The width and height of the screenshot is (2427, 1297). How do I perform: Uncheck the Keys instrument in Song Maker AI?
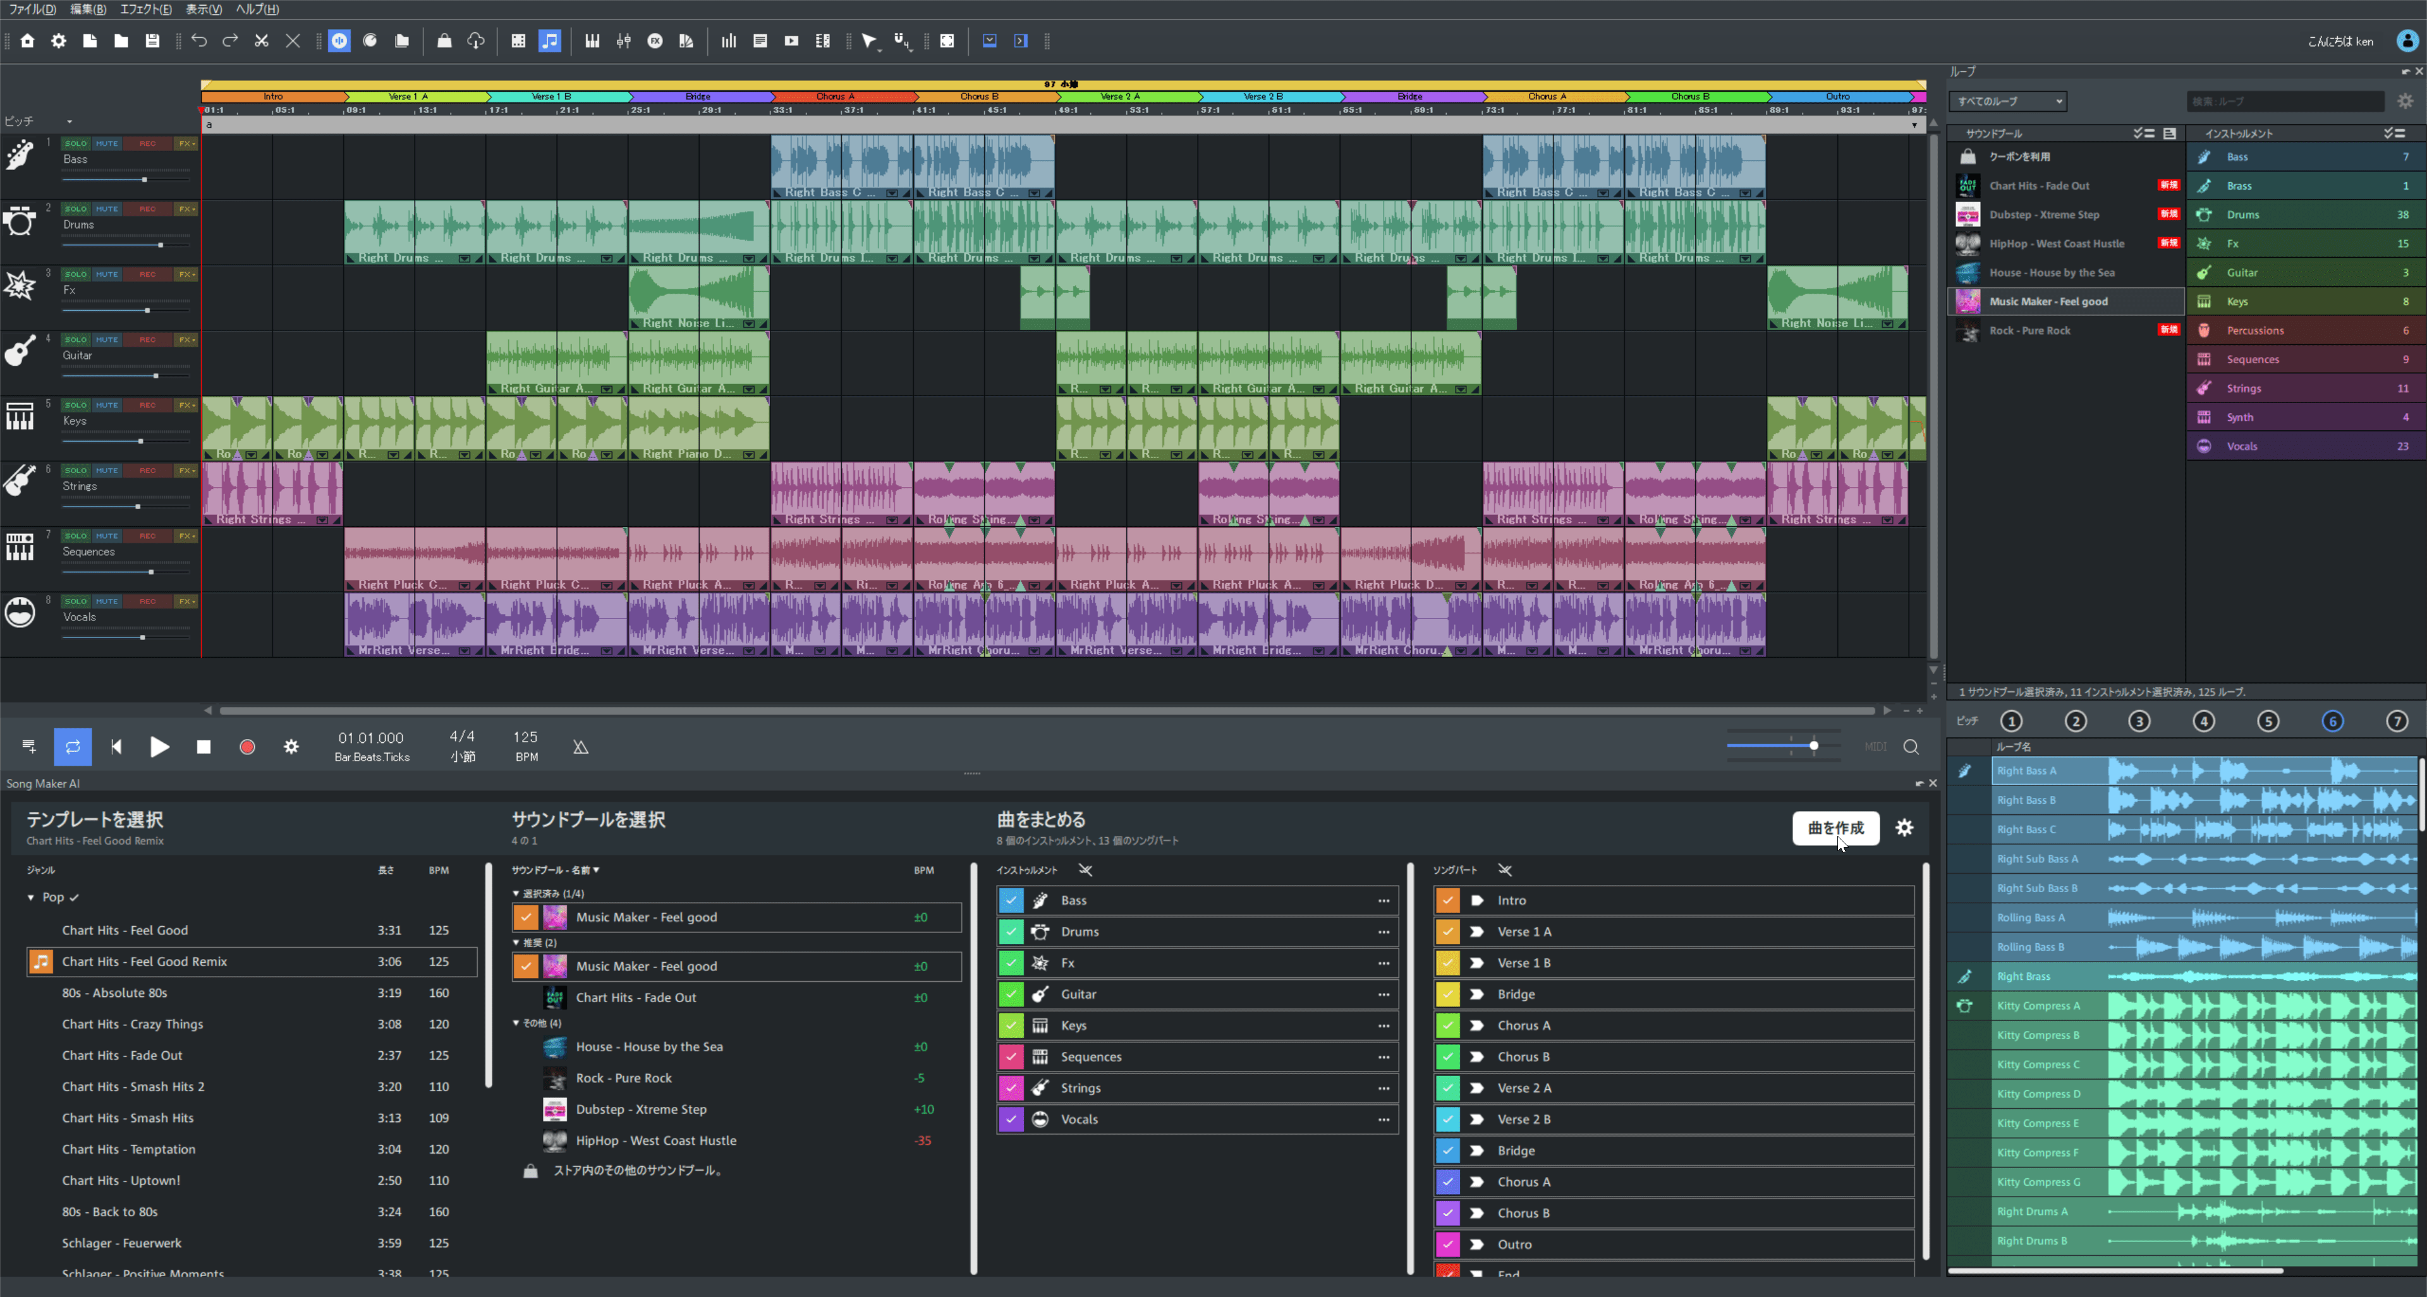1010,1026
